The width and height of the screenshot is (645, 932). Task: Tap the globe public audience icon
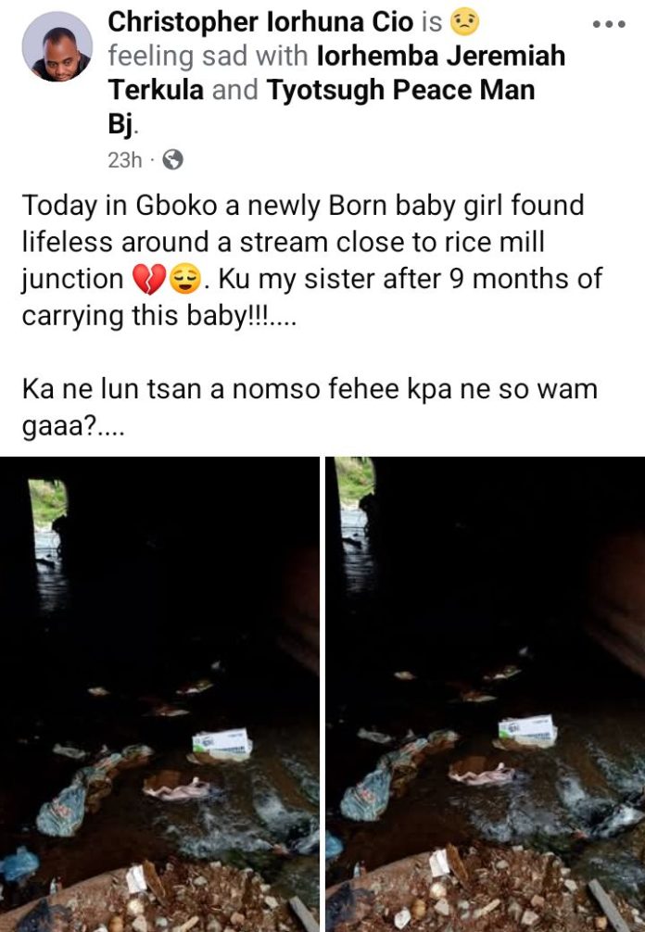coord(173,159)
